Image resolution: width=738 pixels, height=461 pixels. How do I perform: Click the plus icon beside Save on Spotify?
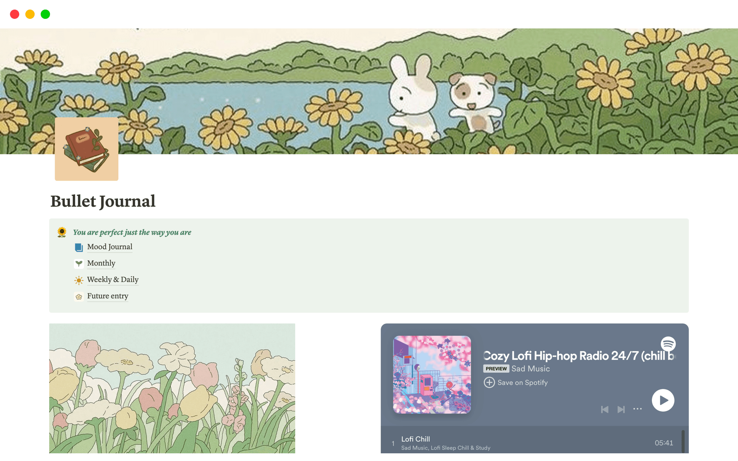(x=489, y=383)
